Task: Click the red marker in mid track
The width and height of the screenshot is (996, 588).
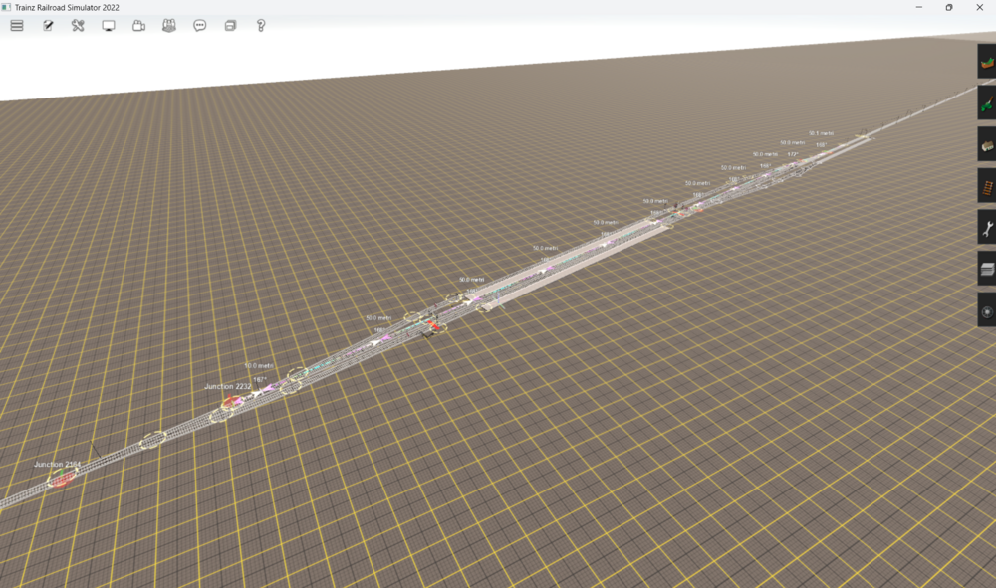Action: point(432,325)
